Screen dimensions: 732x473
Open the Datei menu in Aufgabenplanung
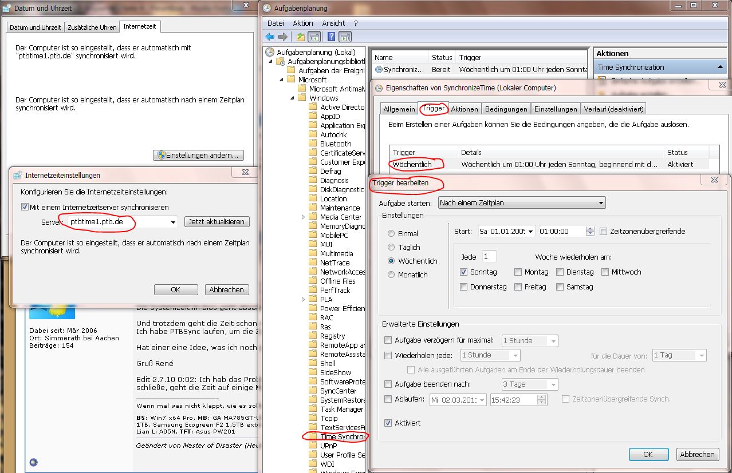(x=276, y=23)
